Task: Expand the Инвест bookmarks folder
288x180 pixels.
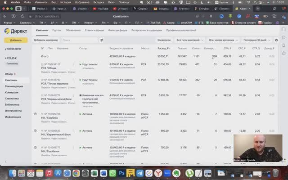Action: pos(90,22)
